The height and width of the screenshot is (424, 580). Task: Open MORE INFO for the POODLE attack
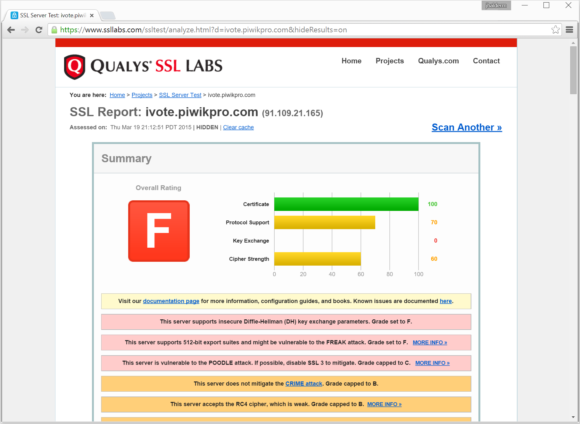(x=432, y=363)
